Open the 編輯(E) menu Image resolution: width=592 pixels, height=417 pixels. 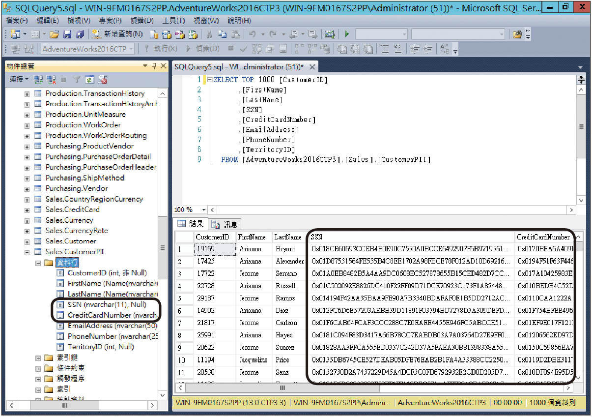[48, 21]
